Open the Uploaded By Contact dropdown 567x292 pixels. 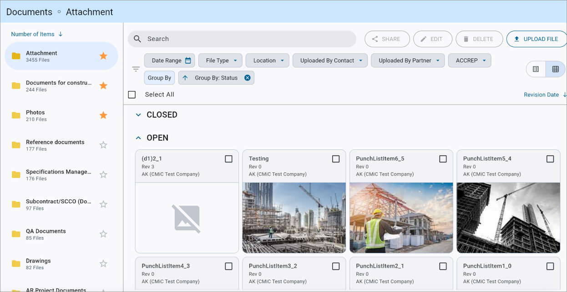(330, 60)
